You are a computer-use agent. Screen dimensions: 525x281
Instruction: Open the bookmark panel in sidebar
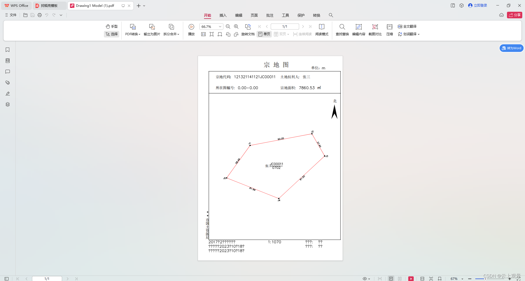(8, 50)
